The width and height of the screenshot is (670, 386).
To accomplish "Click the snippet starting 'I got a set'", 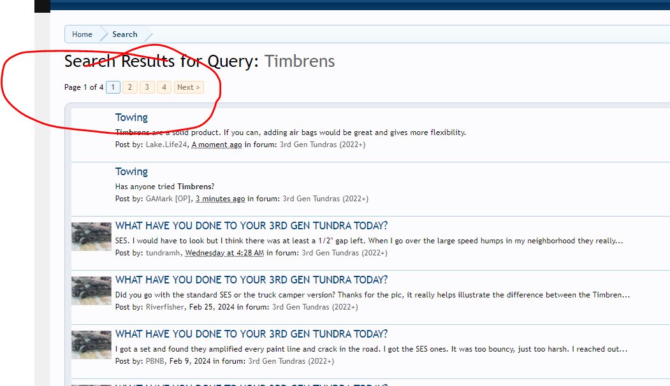I will pyautogui.click(x=371, y=349).
